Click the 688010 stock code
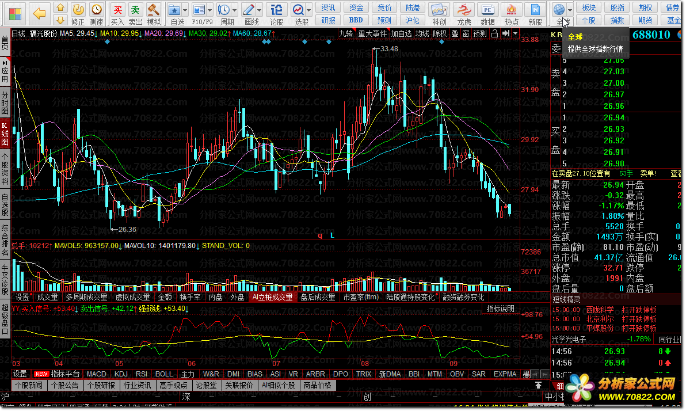The image size is (686, 411). point(651,35)
